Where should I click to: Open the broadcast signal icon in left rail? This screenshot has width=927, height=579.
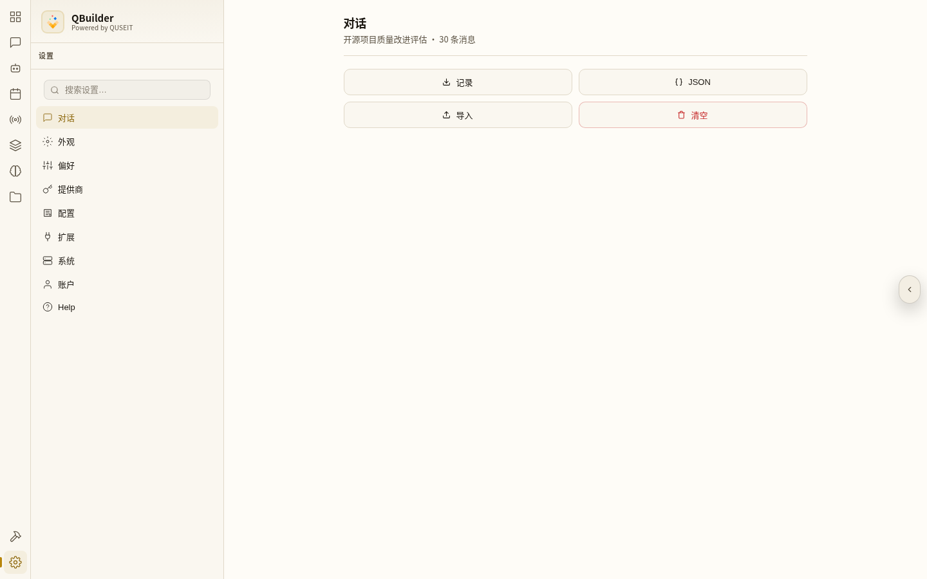coord(15,120)
